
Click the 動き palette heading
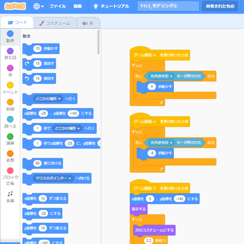[x=26, y=36]
